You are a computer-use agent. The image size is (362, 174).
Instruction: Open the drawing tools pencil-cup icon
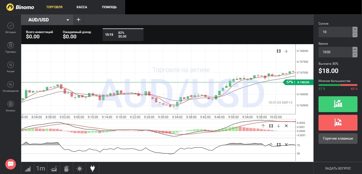66,168
